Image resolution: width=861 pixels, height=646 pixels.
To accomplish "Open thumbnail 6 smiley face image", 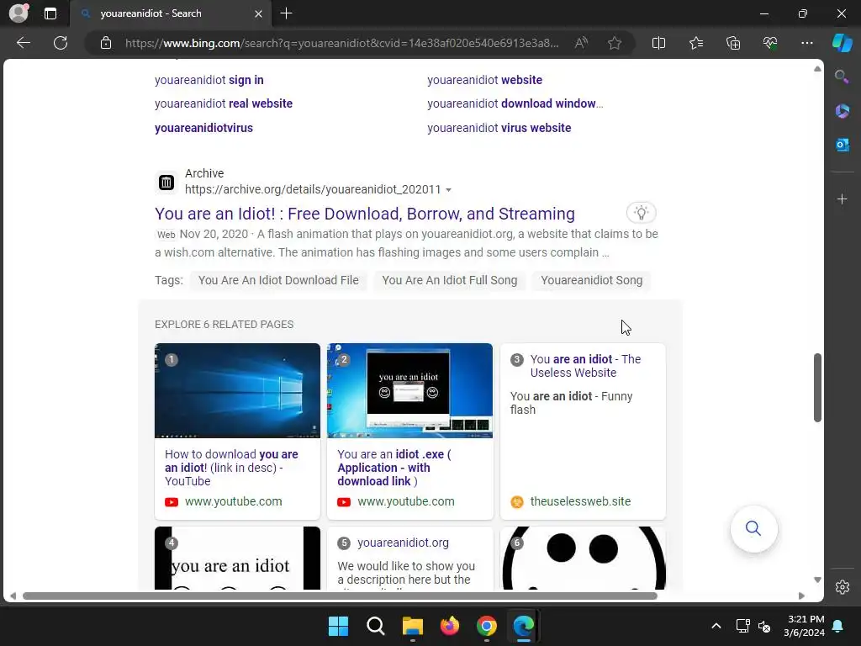I will 584,559.
